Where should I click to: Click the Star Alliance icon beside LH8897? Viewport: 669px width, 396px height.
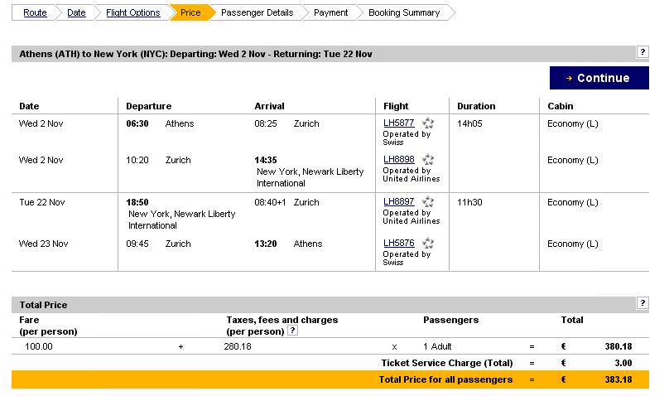tap(428, 202)
